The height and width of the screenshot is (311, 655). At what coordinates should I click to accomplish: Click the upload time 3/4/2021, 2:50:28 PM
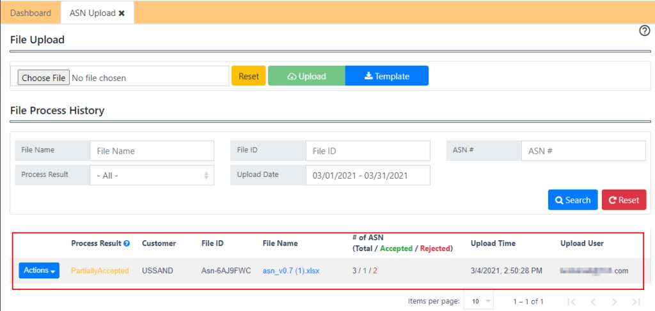point(507,271)
